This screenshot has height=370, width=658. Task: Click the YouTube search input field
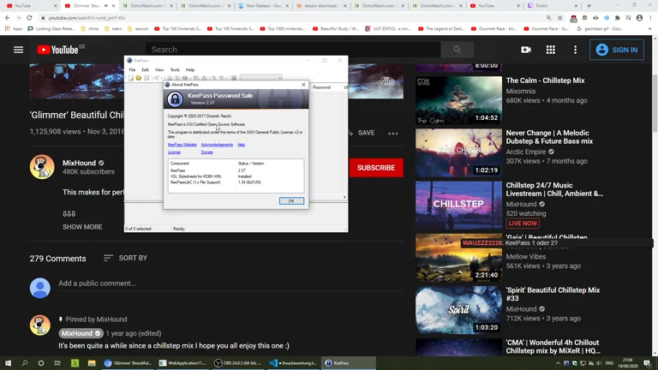291,50
